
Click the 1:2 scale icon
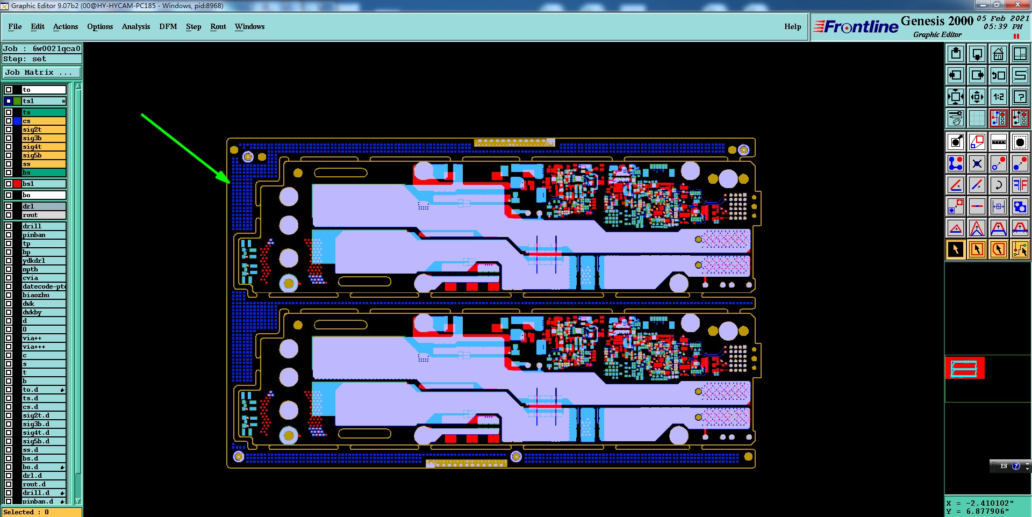coord(998,97)
